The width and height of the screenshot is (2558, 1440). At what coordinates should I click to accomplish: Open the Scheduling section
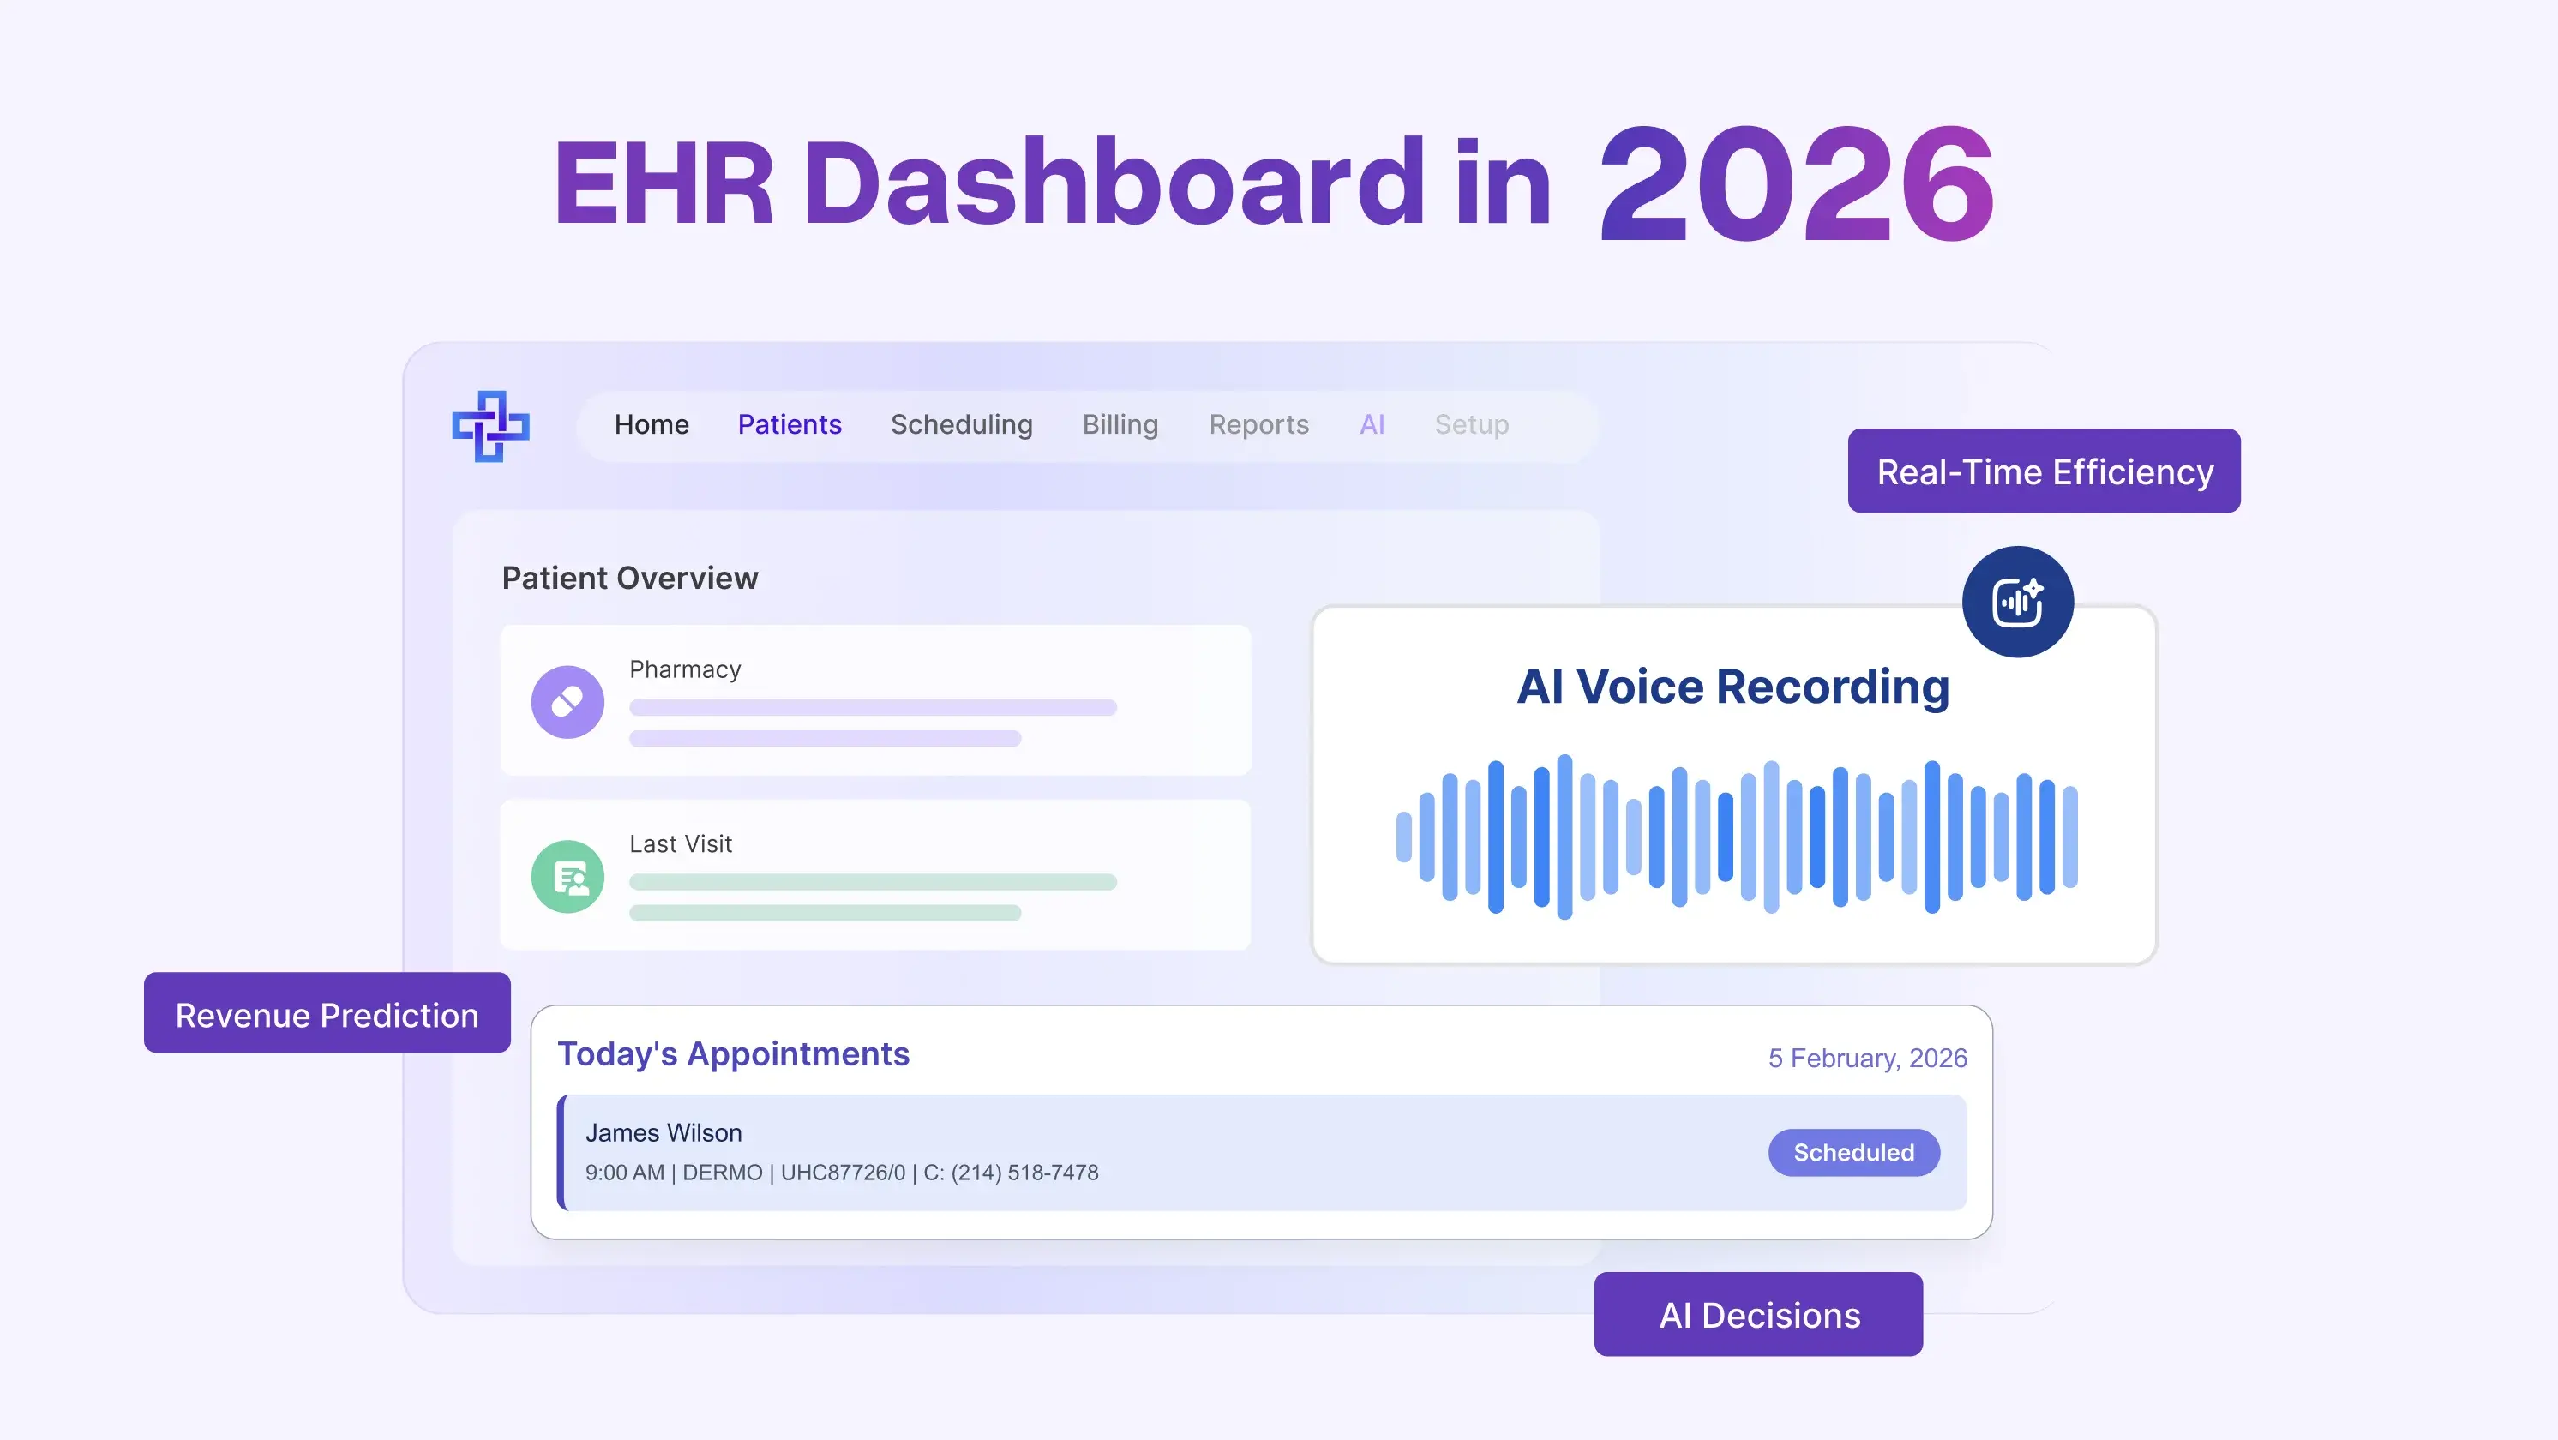click(x=961, y=424)
